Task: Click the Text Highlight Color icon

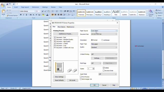Action: point(43,15)
